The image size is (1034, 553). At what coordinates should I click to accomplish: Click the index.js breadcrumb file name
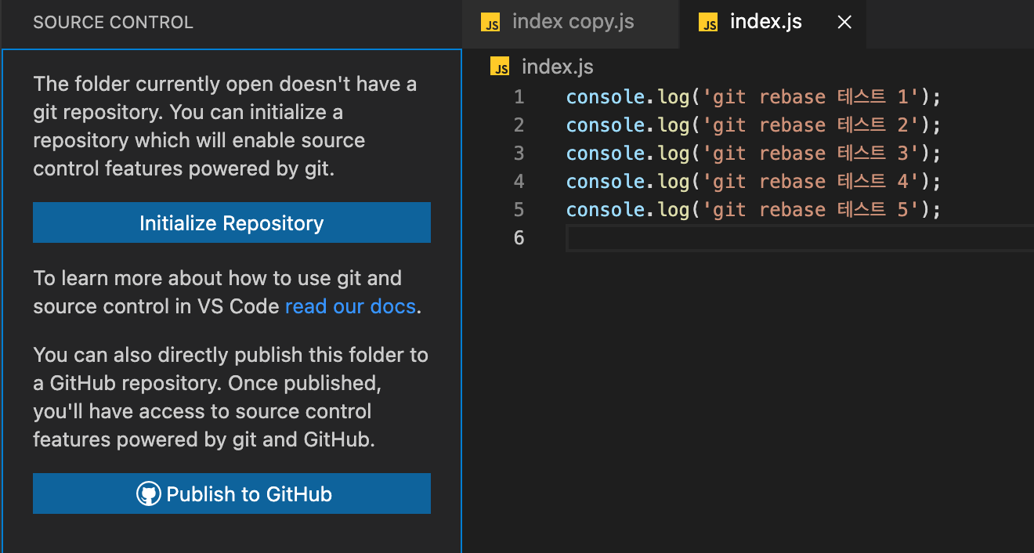pos(558,67)
